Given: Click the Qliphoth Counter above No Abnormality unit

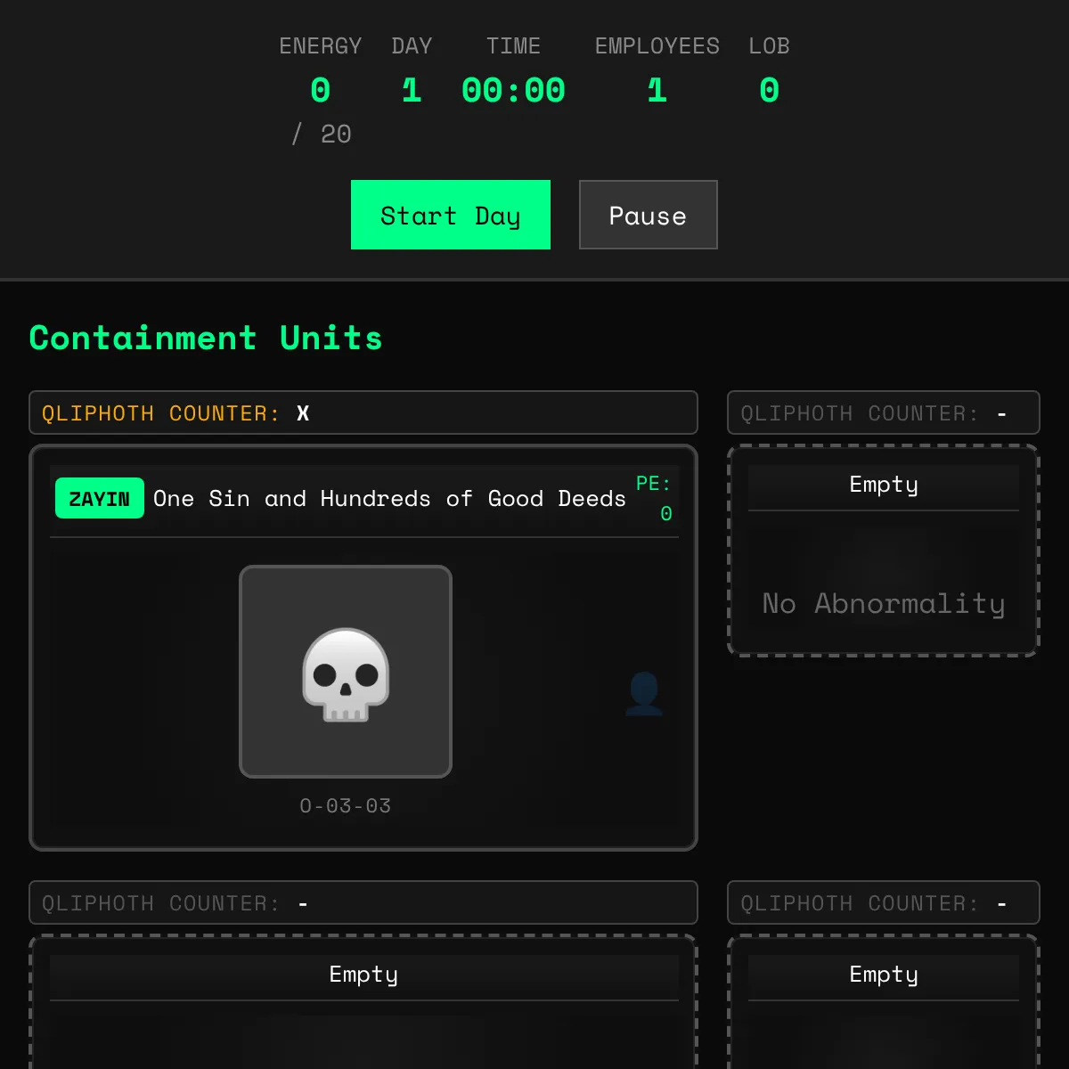Looking at the screenshot, I should coord(884,413).
